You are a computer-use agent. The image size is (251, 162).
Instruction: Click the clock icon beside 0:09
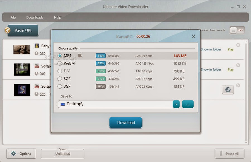(37, 74)
